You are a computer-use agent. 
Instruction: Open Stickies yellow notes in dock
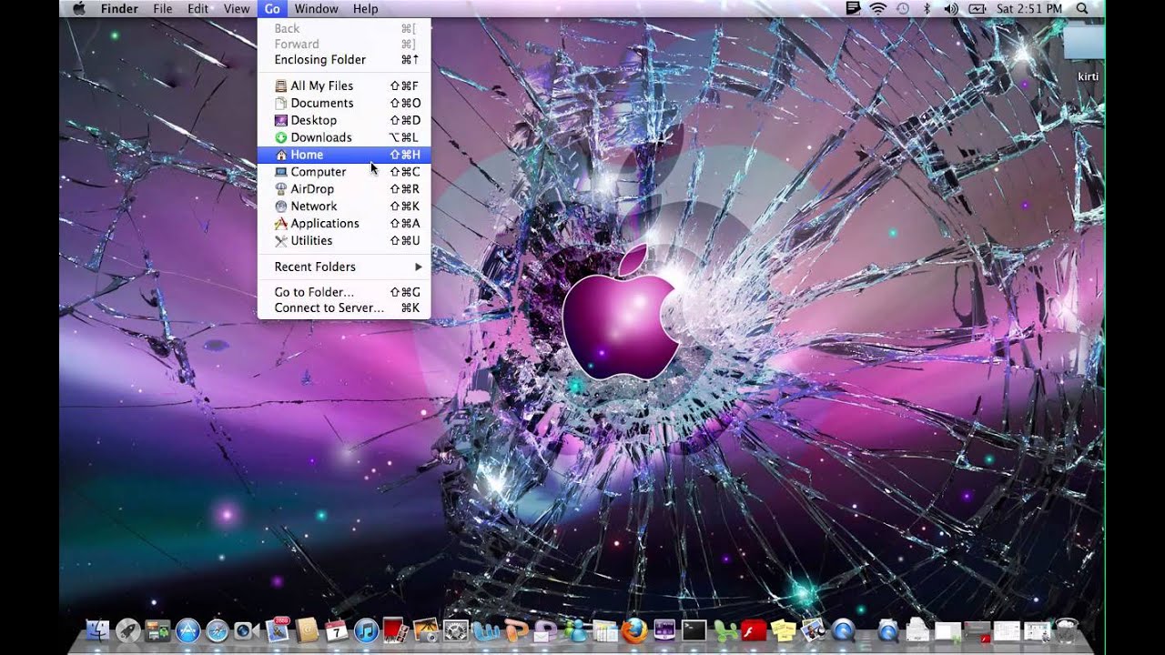pyautogui.click(x=784, y=630)
